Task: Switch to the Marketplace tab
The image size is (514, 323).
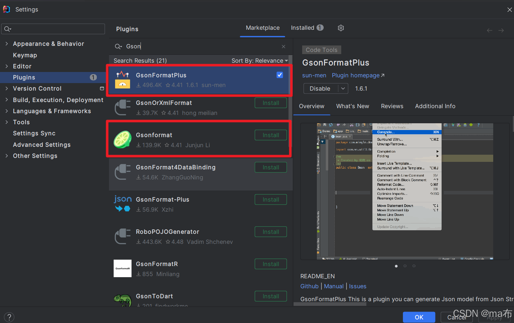Action: (263, 28)
